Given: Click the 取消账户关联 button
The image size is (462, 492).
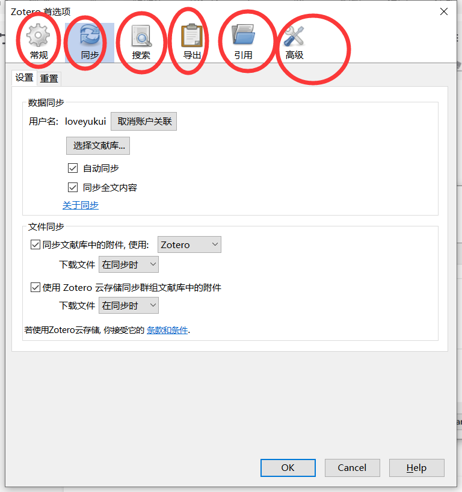Looking at the screenshot, I should [x=144, y=121].
